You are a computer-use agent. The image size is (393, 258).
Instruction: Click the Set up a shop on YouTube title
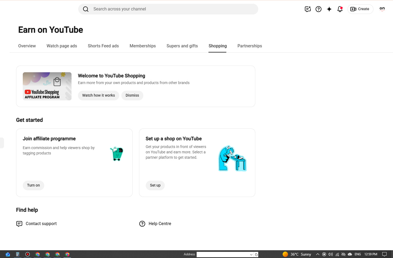(174, 139)
